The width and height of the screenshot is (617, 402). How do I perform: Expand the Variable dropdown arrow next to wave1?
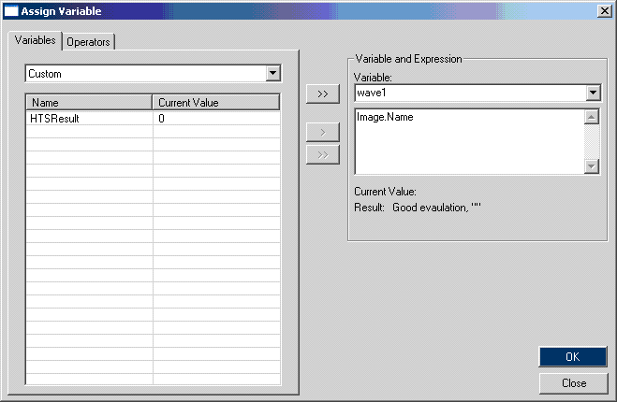point(593,93)
